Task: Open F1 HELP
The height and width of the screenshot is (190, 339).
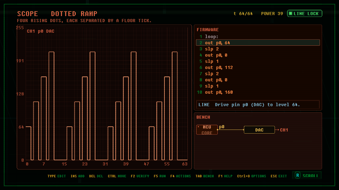Action: click(225, 176)
